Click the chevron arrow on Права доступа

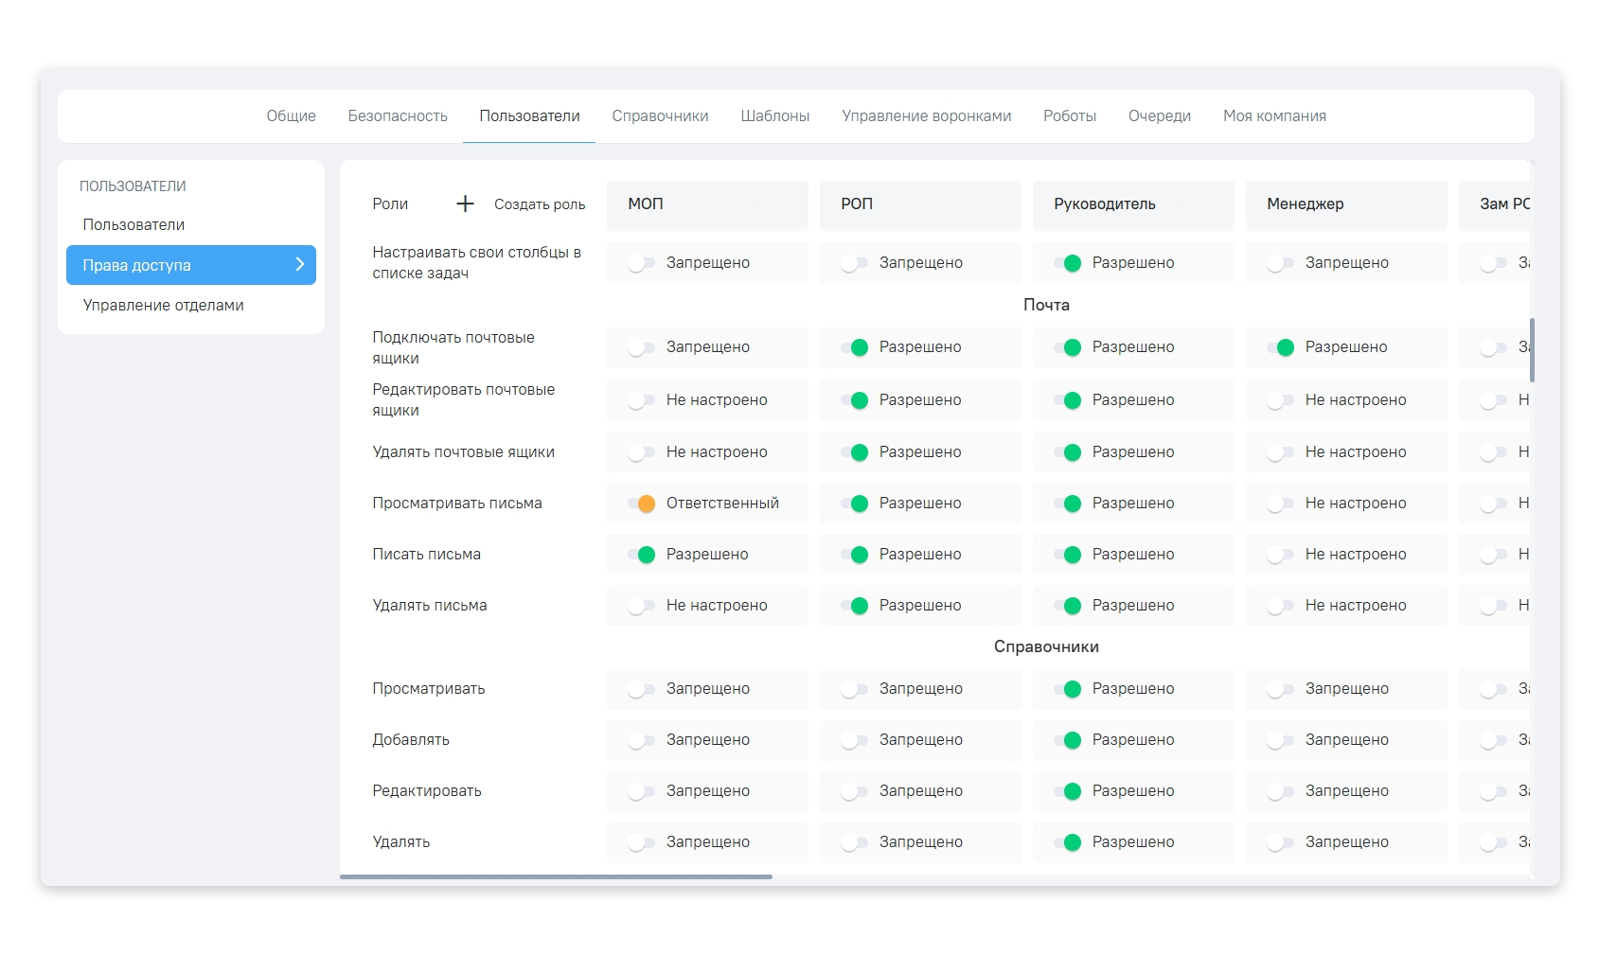click(x=299, y=265)
